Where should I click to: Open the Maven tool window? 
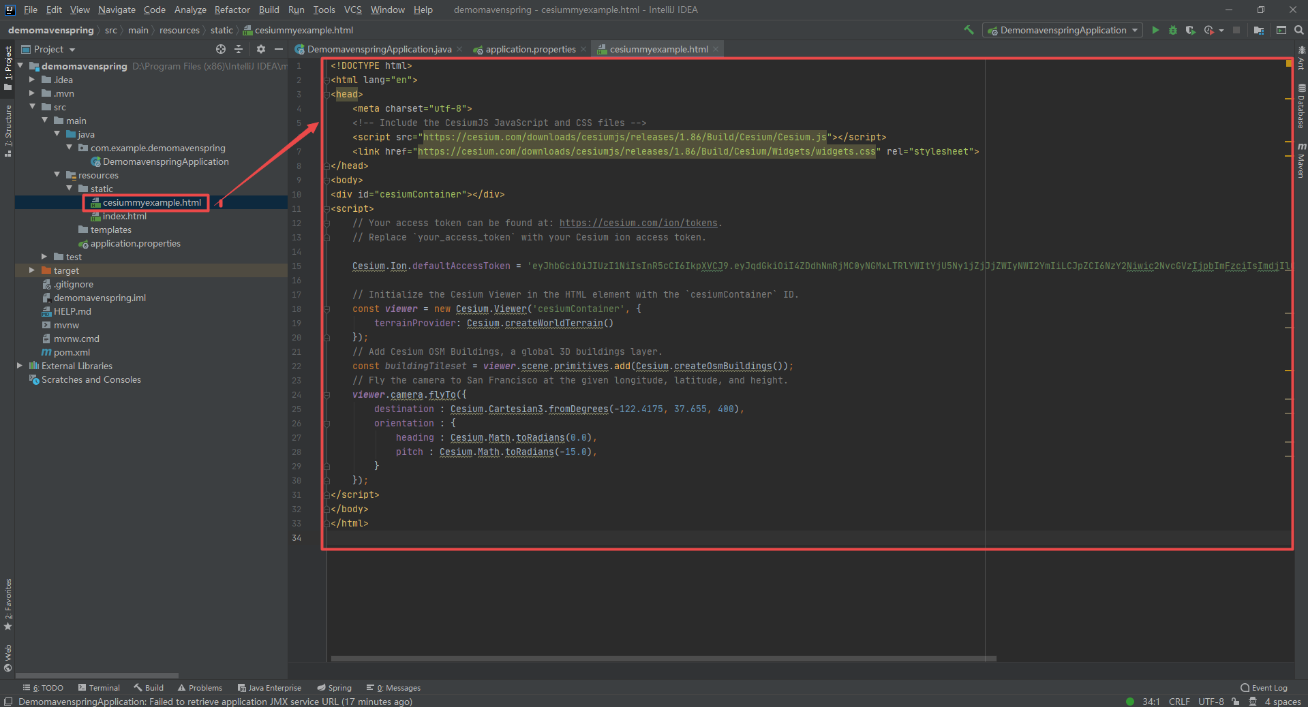click(1301, 161)
